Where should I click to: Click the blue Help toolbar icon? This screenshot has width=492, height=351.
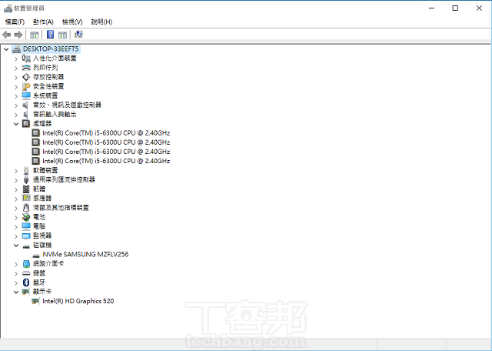(51, 35)
